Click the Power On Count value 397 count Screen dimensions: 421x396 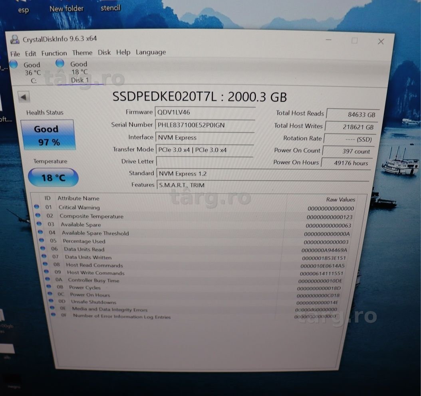348,151
